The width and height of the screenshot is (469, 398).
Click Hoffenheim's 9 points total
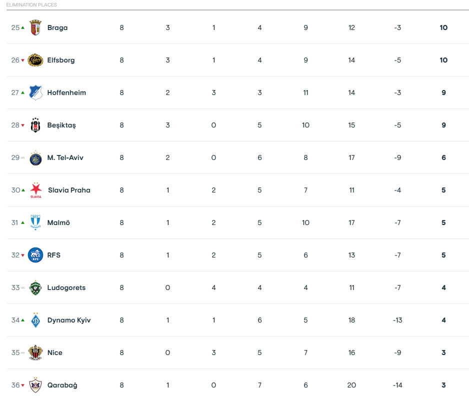tap(443, 92)
